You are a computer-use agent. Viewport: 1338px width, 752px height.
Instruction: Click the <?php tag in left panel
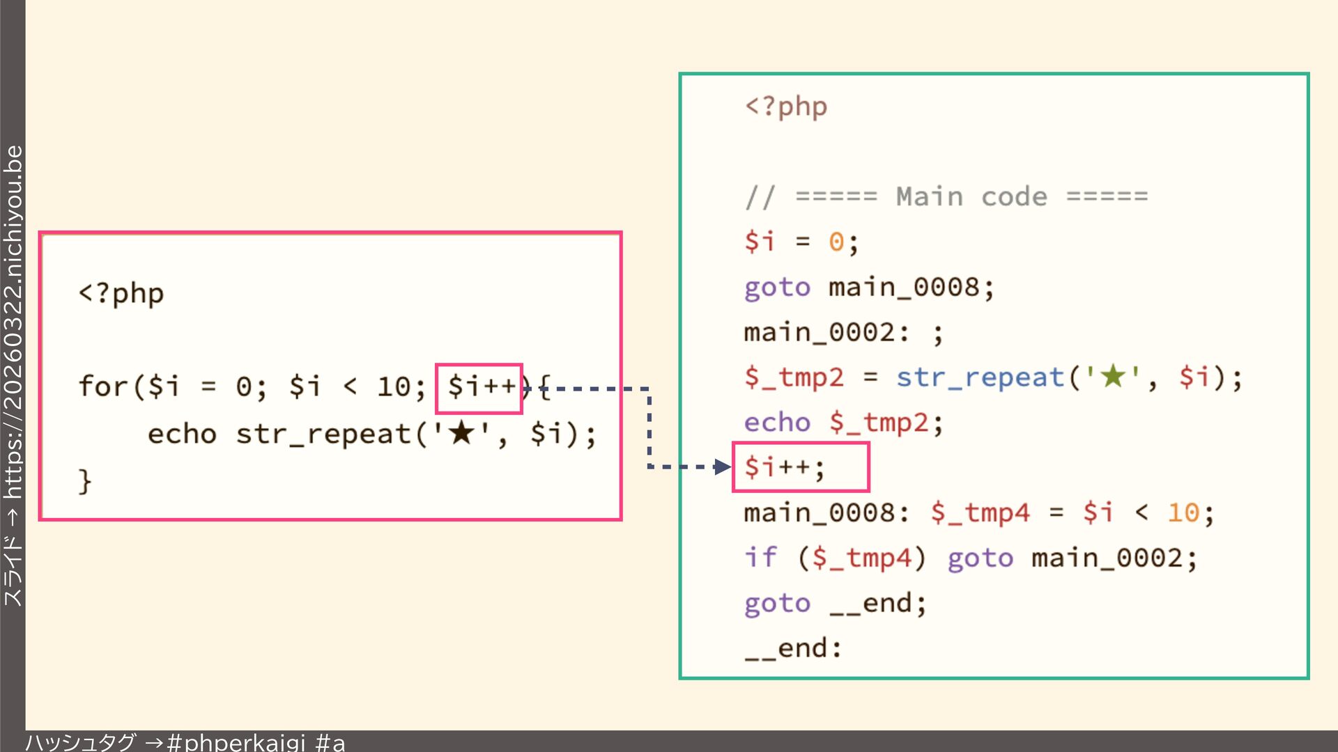tap(121, 293)
